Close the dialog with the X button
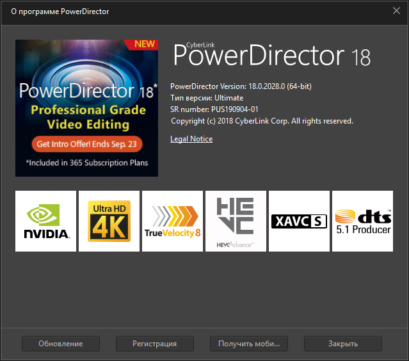 coord(396,12)
